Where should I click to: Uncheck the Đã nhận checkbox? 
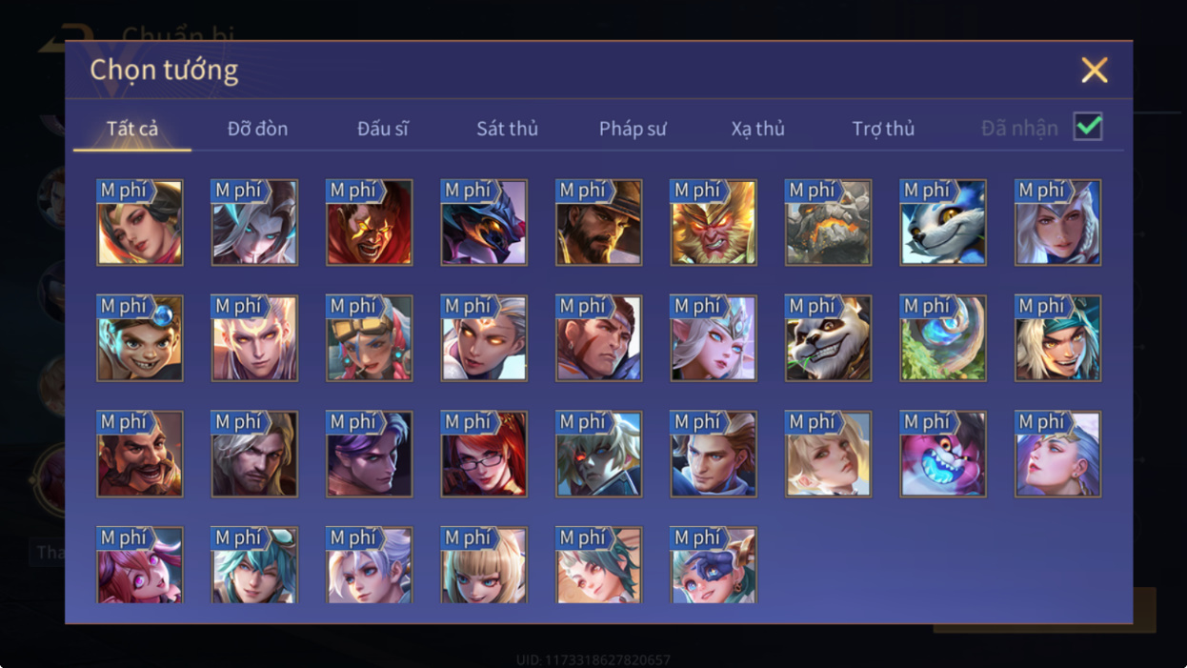[1088, 127]
